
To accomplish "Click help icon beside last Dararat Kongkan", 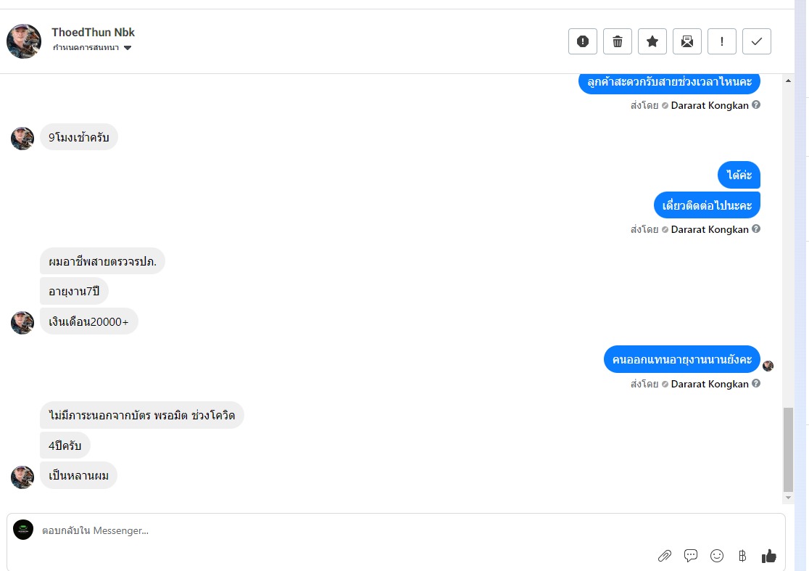I will (756, 384).
